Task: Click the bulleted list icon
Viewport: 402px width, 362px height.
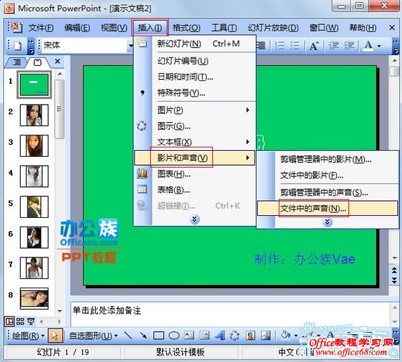Action: point(295,46)
